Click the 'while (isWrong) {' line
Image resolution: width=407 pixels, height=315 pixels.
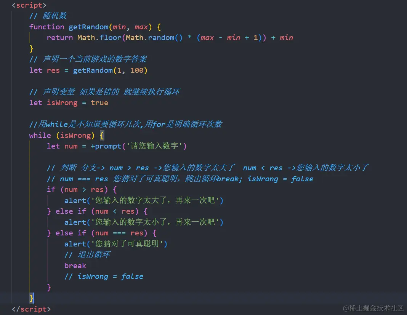coord(67,136)
